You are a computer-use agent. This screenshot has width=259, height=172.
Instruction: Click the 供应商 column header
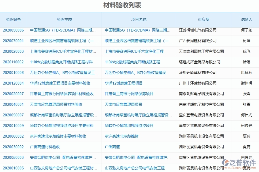pyautogui.click(x=204, y=19)
